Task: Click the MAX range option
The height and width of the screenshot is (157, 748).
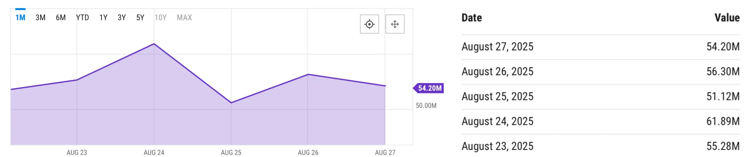Action: click(x=184, y=17)
